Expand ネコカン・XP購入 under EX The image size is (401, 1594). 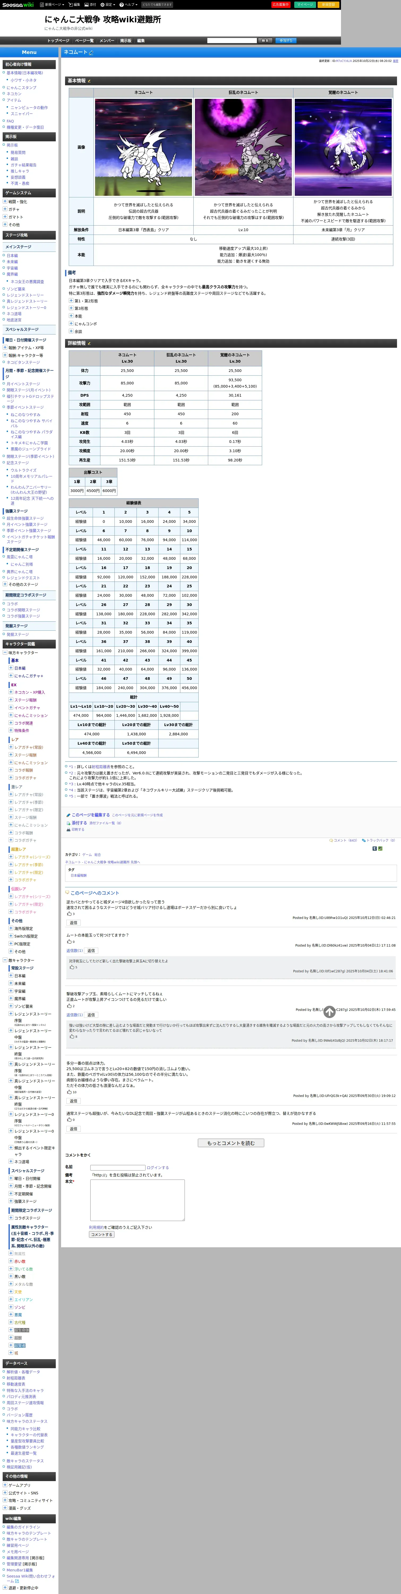pos(11,692)
